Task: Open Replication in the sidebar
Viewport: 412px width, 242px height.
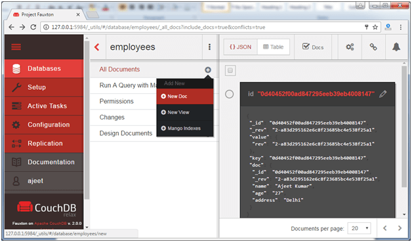Action: click(44, 144)
